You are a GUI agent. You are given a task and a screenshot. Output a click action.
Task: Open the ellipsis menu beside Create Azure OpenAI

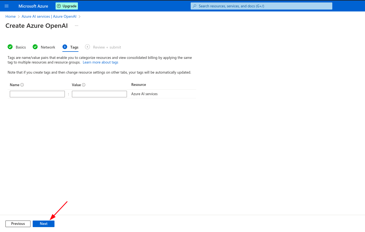pos(77,26)
